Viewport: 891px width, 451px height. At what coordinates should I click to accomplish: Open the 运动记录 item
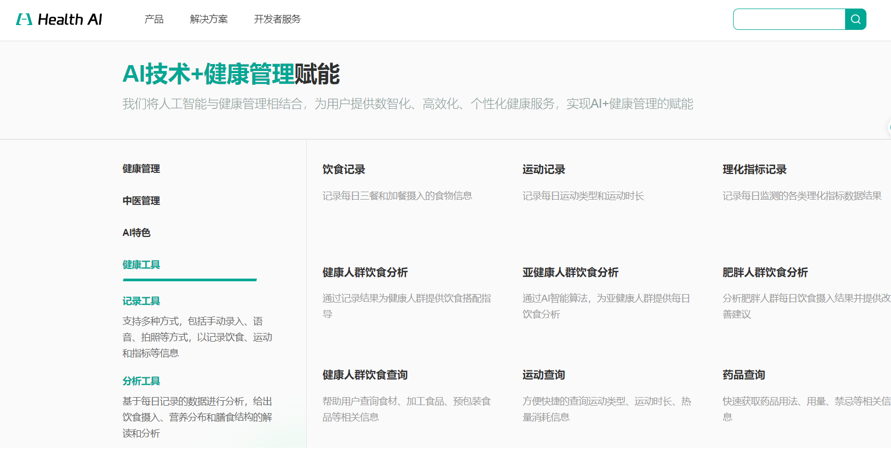[x=544, y=169]
